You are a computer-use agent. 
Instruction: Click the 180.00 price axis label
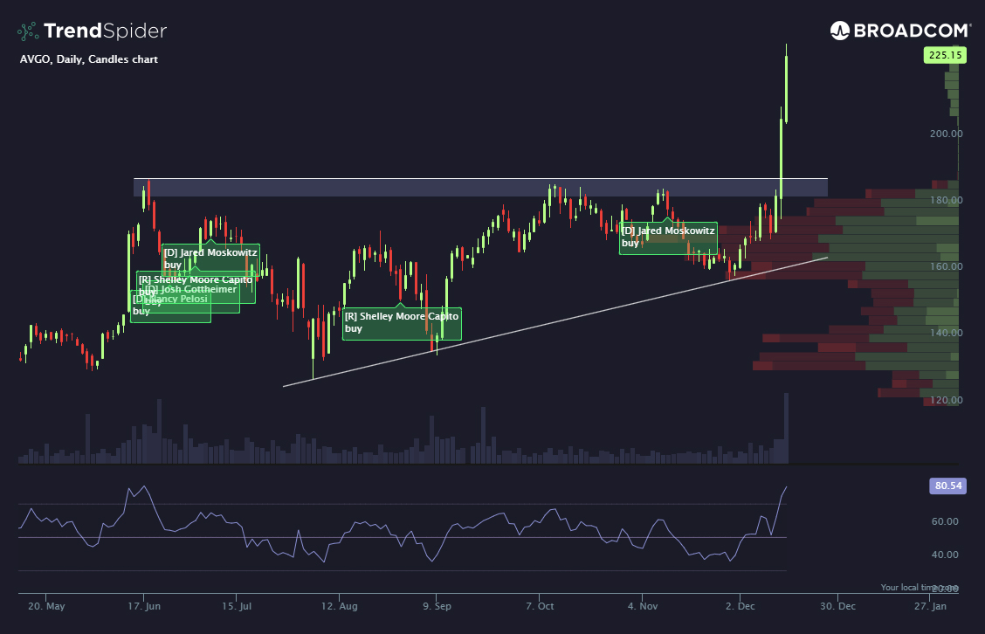pos(946,200)
